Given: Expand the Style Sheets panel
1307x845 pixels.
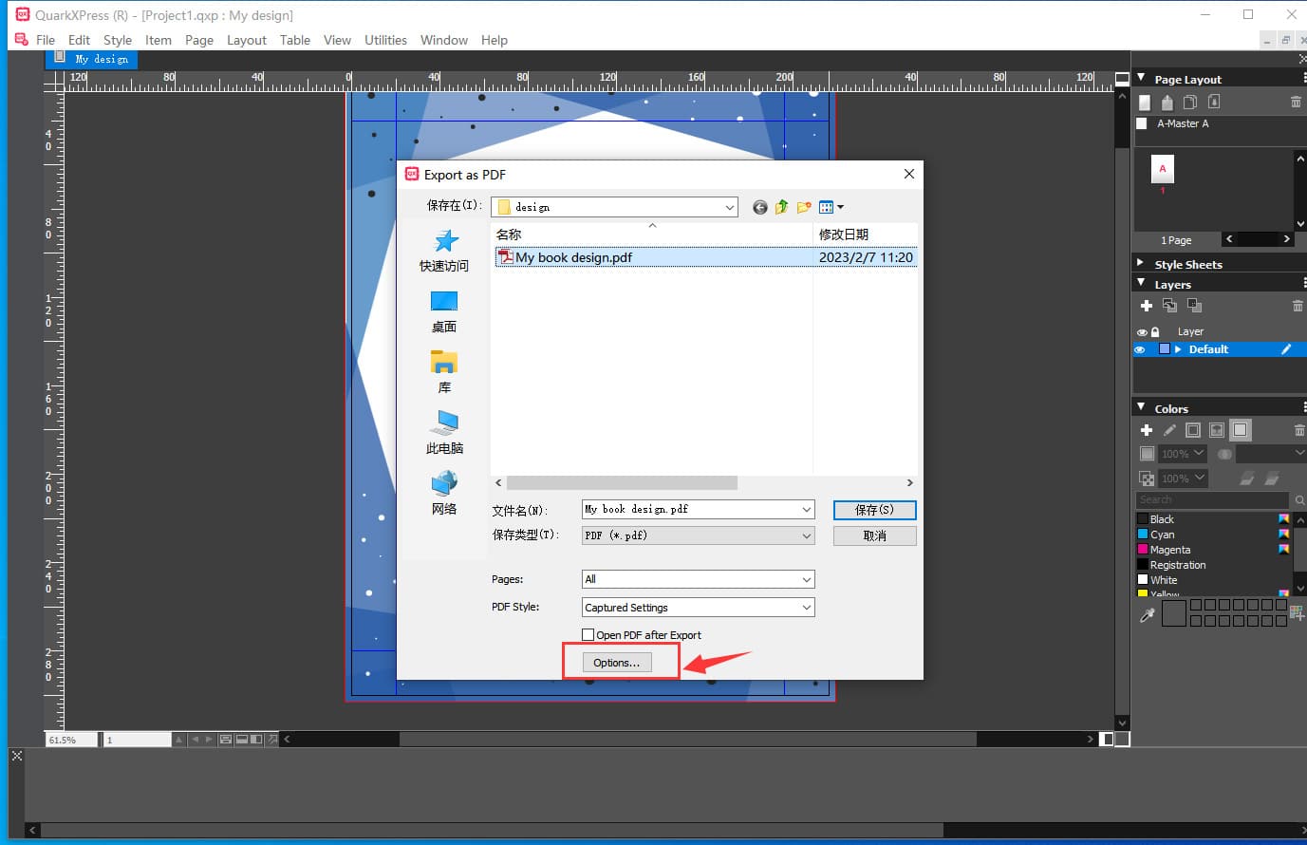Looking at the screenshot, I should pyautogui.click(x=1140, y=263).
